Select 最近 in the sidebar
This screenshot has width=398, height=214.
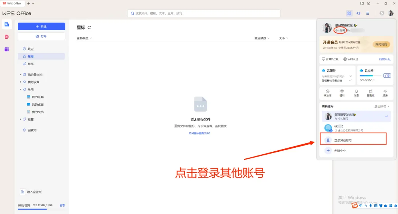(x=30, y=49)
